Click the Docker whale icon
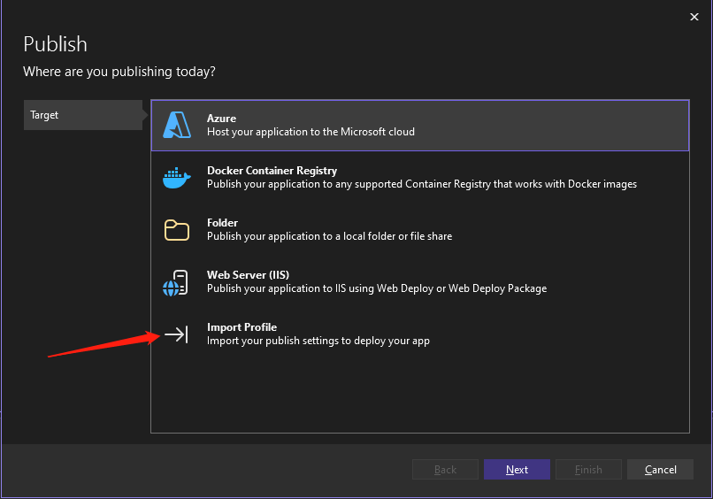This screenshot has width=713, height=499. pyautogui.click(x=177, y=178)
